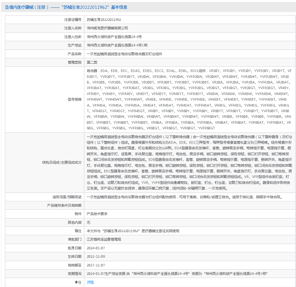The width and height of the screenshot is (296, 287).
Task: Click the 变更情况 change record text
Action: (x=177, y=274)
